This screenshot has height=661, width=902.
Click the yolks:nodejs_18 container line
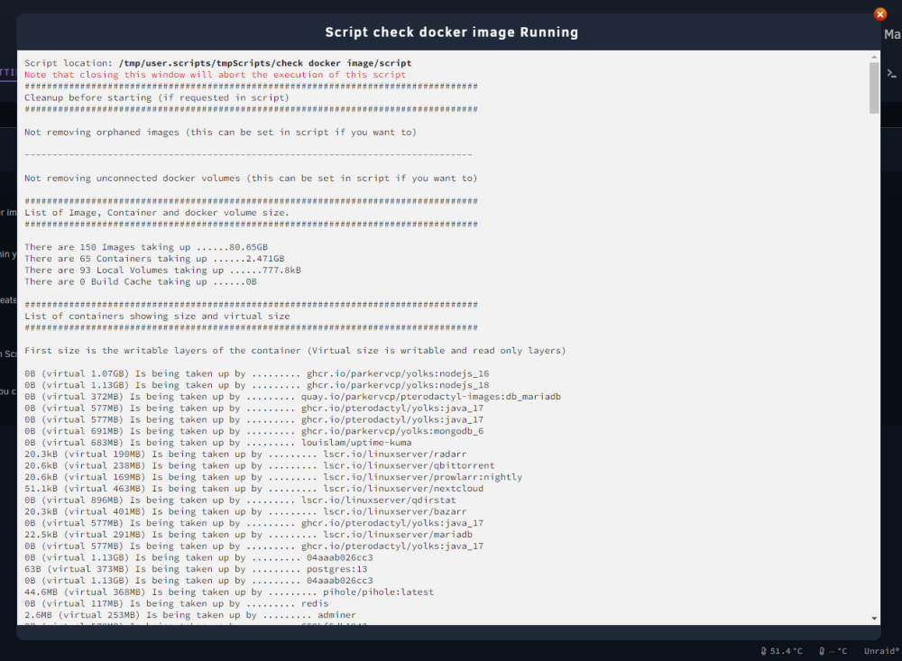pyautogui.click(x=256, y=385)
